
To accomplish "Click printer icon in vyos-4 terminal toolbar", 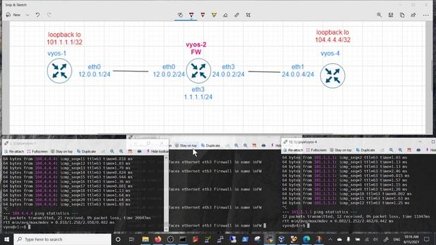I will point(418,150).
